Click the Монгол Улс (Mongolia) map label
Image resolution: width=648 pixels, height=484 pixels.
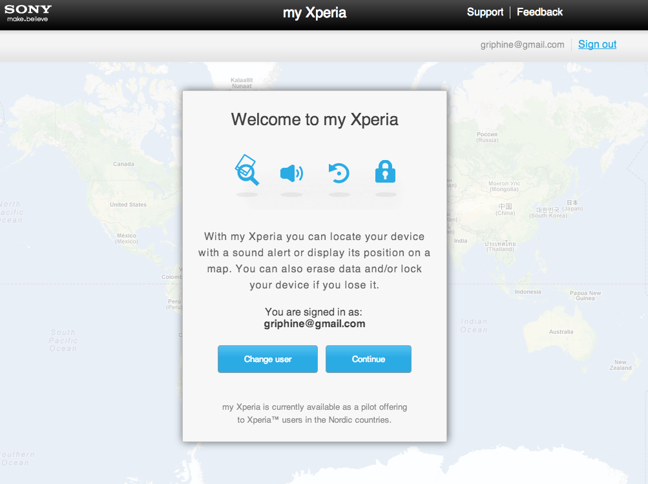[504, 187]
